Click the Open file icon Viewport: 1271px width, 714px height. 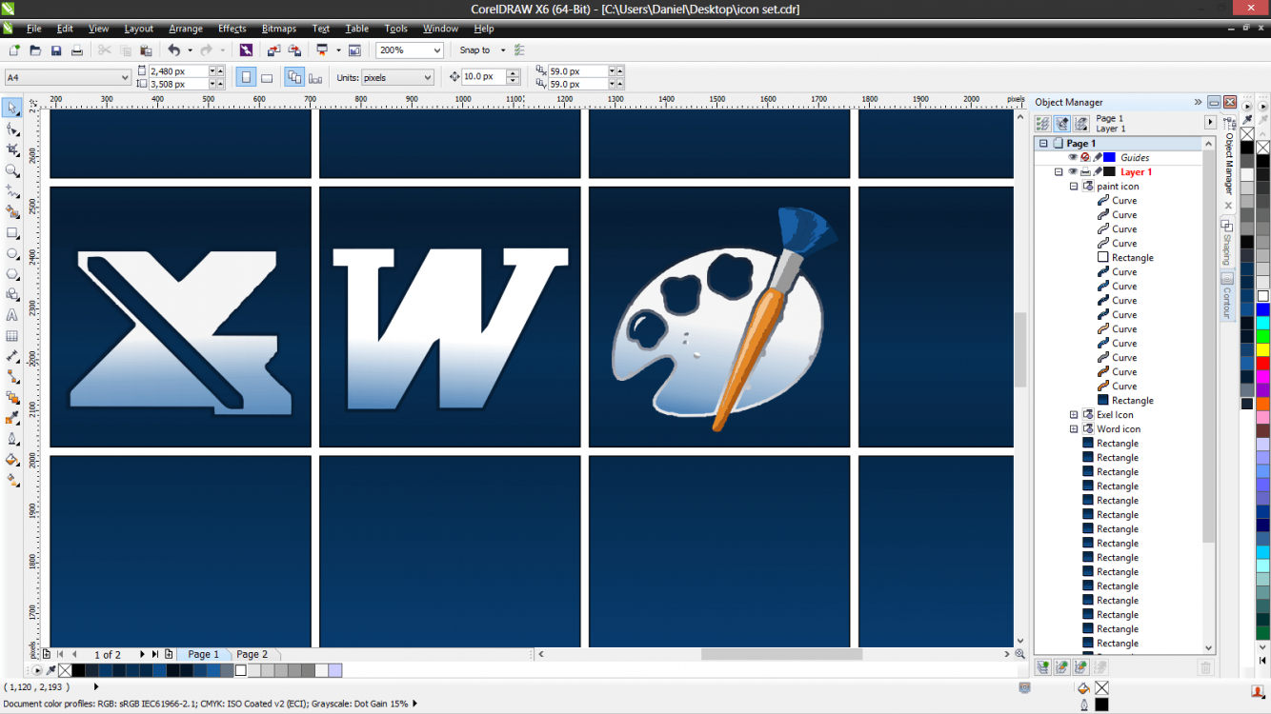coord(35,50)
